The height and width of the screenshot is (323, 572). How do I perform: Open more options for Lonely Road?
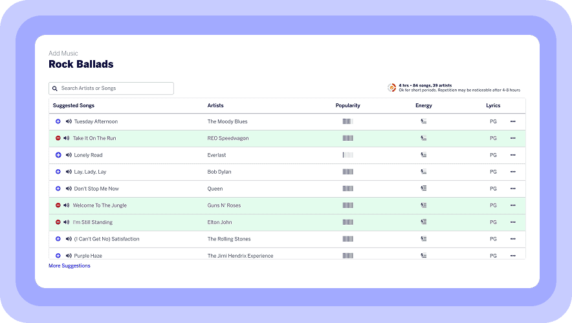coord(513,155)
